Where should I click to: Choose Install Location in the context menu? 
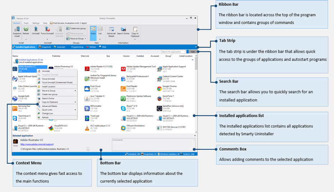click(x=48, y=87)
